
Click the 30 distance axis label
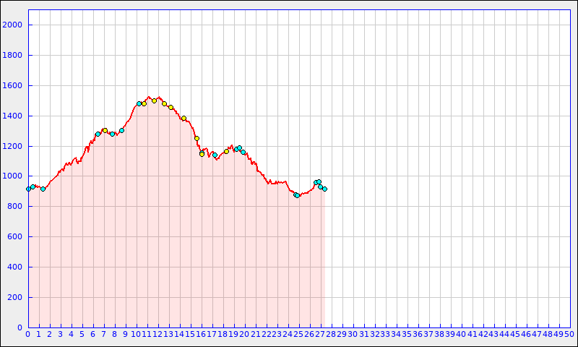tap(352, 334)
